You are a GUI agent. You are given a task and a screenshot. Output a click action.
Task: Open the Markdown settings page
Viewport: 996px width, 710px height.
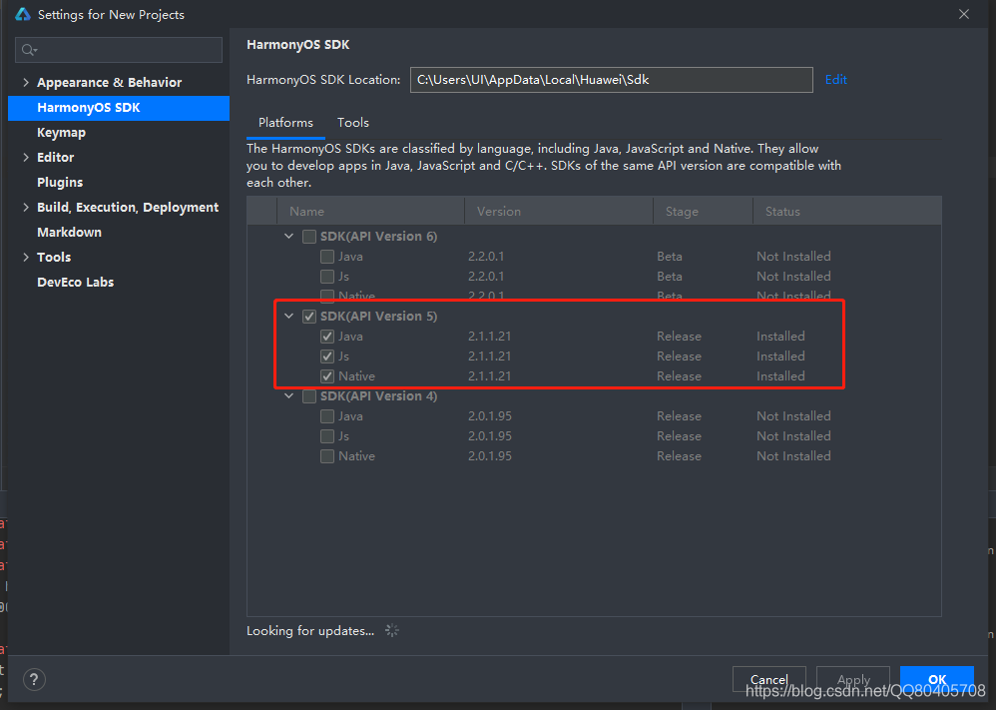[x=69, y=232]
